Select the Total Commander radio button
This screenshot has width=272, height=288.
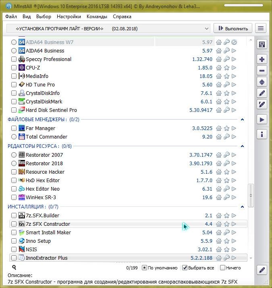coord(14,137)
